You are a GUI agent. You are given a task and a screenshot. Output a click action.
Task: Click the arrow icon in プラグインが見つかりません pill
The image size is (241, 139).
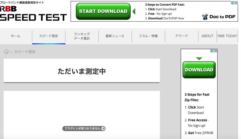(103, 129)
